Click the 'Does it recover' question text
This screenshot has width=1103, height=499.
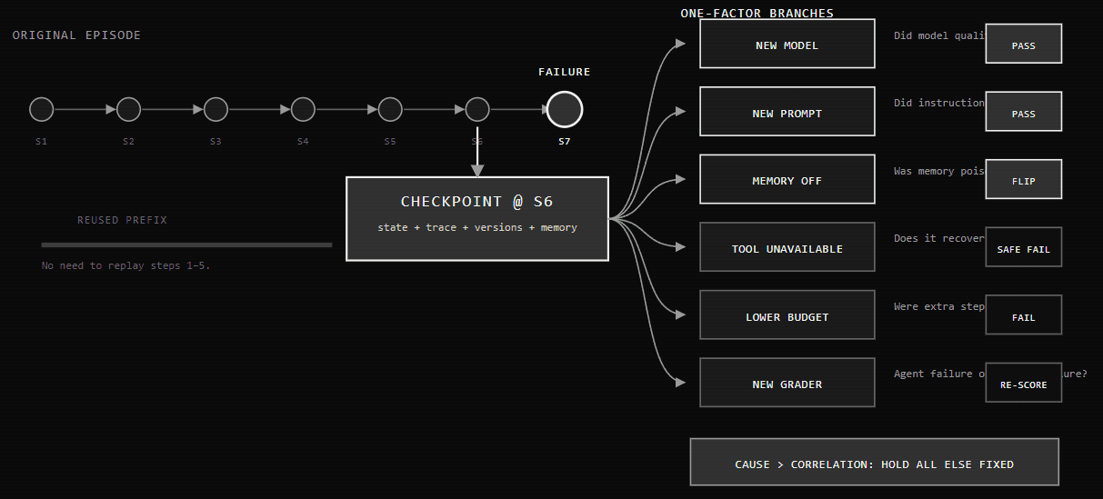pyautogui.click(x=939, y=238)
